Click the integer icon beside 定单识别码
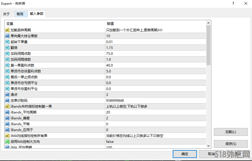 point(7,101)
